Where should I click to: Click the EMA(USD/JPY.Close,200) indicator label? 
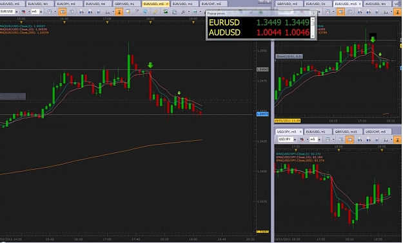pos(300,161)
